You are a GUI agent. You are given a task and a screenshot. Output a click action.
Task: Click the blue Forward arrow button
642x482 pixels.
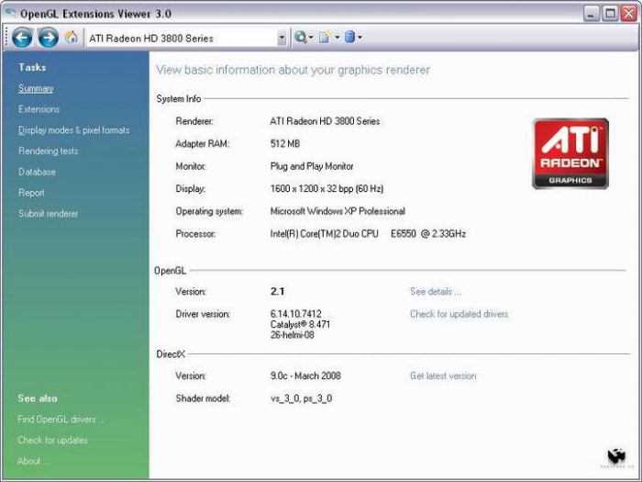pos(49,38)
